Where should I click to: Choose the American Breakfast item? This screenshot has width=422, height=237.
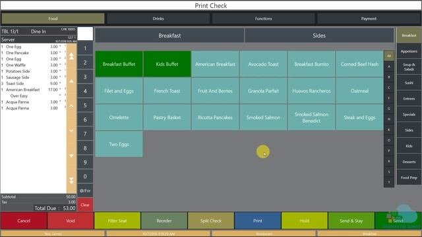point(216,64)
